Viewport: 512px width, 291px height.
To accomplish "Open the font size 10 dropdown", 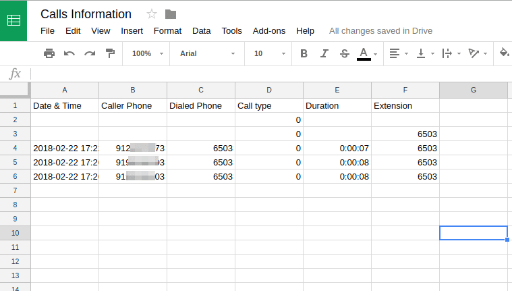I will 269,53.
